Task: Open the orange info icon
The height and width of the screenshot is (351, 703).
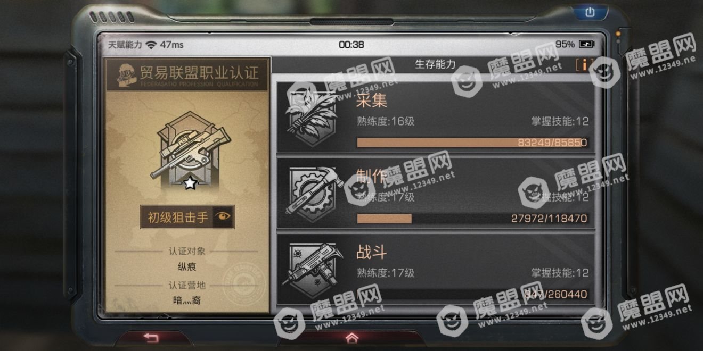Action: [584, 65]
